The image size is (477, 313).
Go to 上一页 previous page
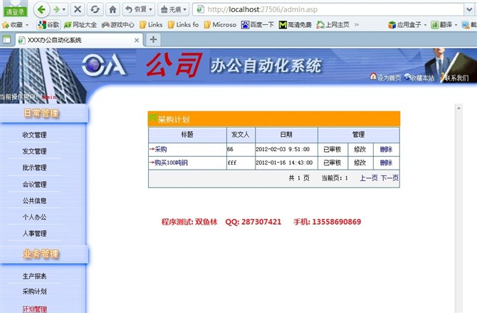coord(369,178)
